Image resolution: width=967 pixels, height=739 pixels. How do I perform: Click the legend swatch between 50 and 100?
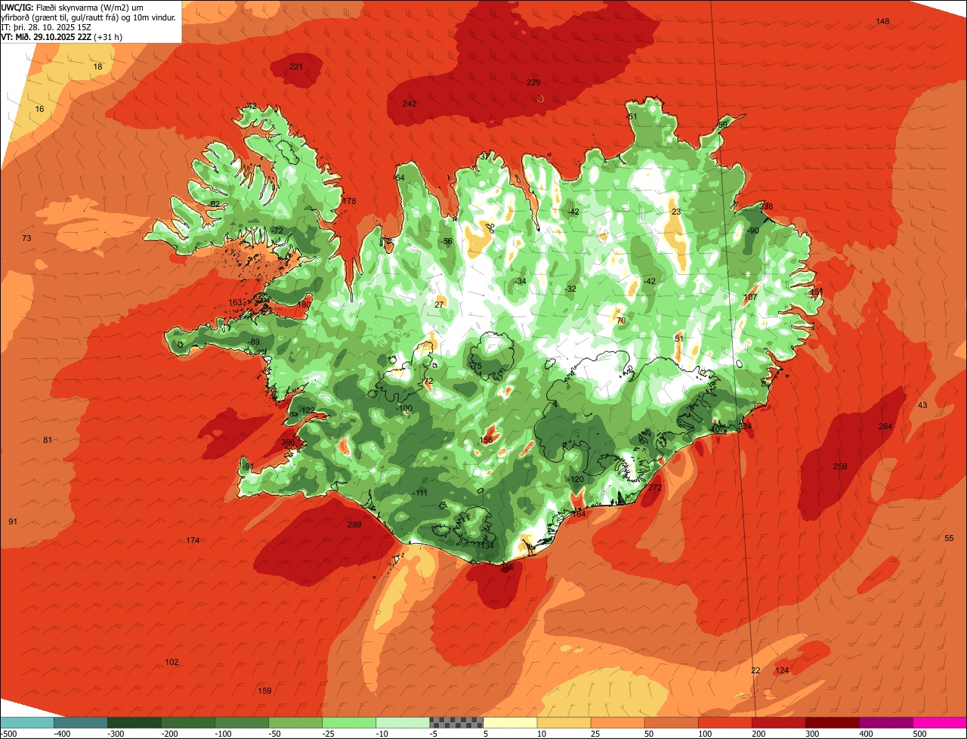pyautogui.click(x=671, y=722)
